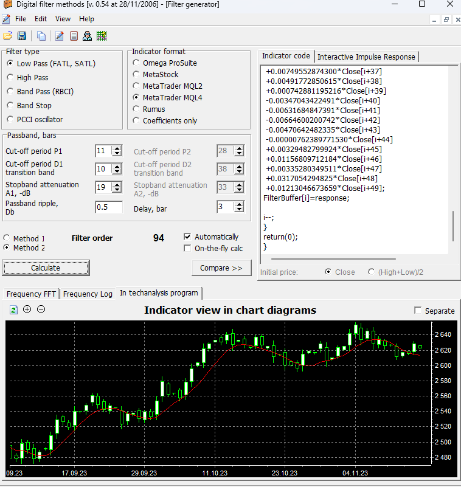Select the High Pass filter type
The width and height of the screenshot is (461, 487).
click(10, 78)
